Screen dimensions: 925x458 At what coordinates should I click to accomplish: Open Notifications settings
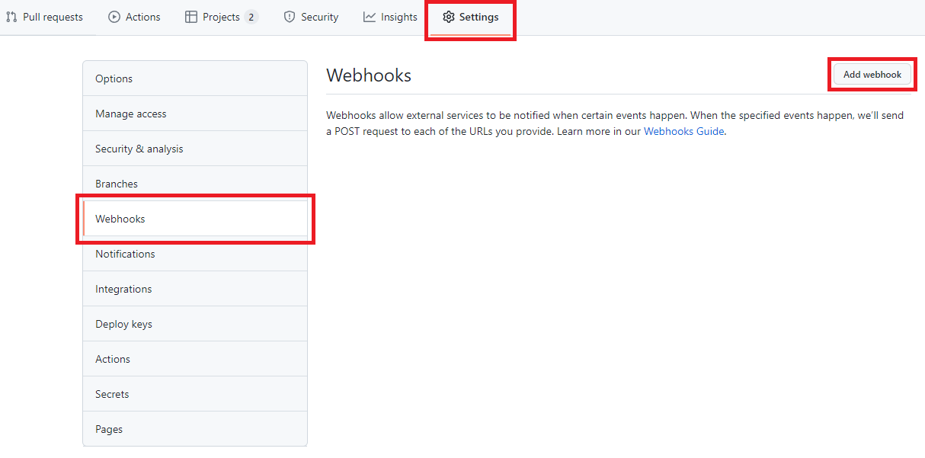coord(195,254)
